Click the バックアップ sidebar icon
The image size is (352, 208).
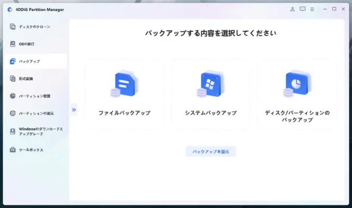[x=12, y=61]
